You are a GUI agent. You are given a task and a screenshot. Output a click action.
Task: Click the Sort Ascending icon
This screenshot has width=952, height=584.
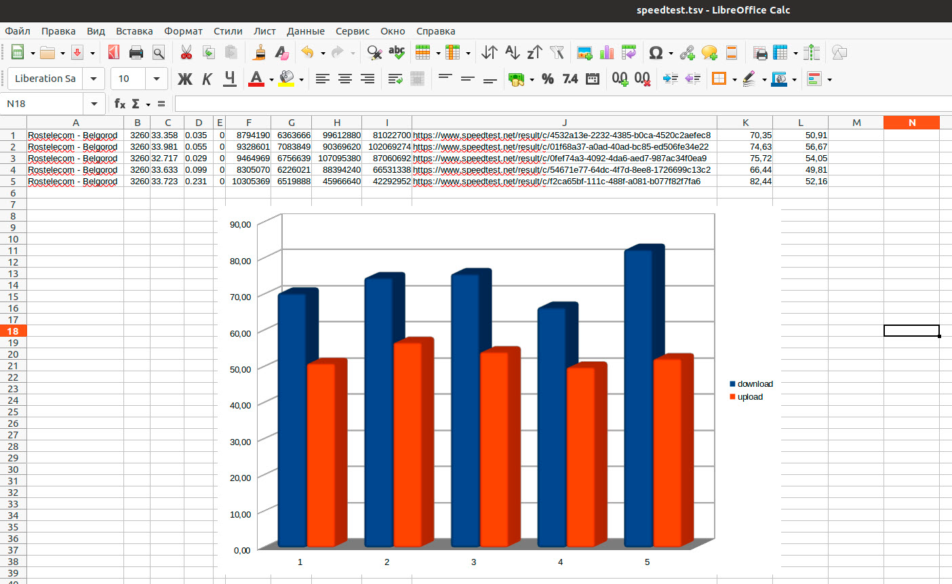[x=512, y=53]
